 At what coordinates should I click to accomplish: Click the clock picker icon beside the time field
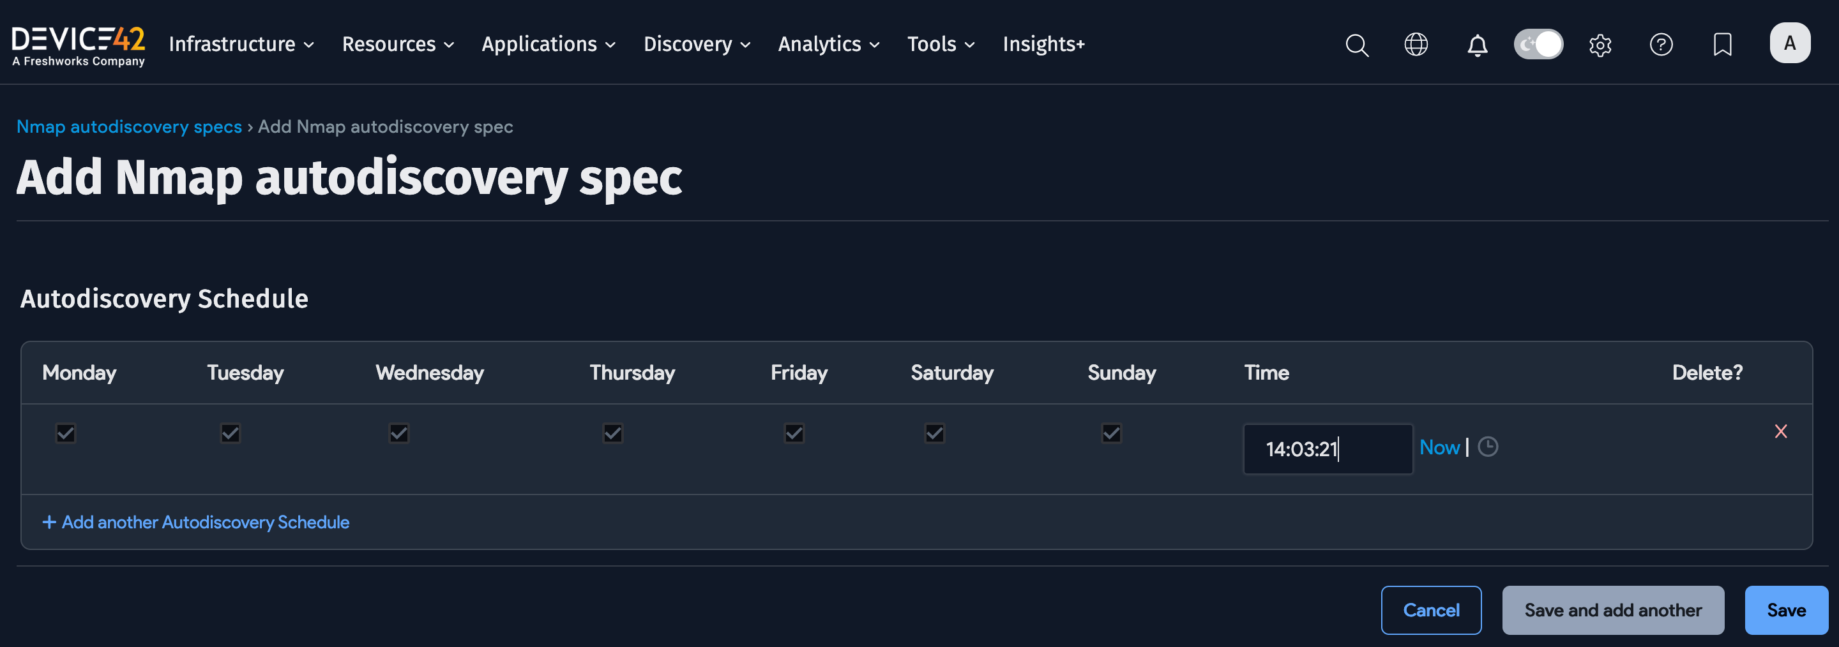[x=1489, y=448]
